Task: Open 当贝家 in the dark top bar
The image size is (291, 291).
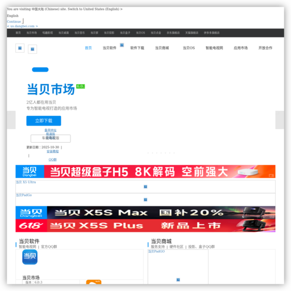Action: coord(94,33)
